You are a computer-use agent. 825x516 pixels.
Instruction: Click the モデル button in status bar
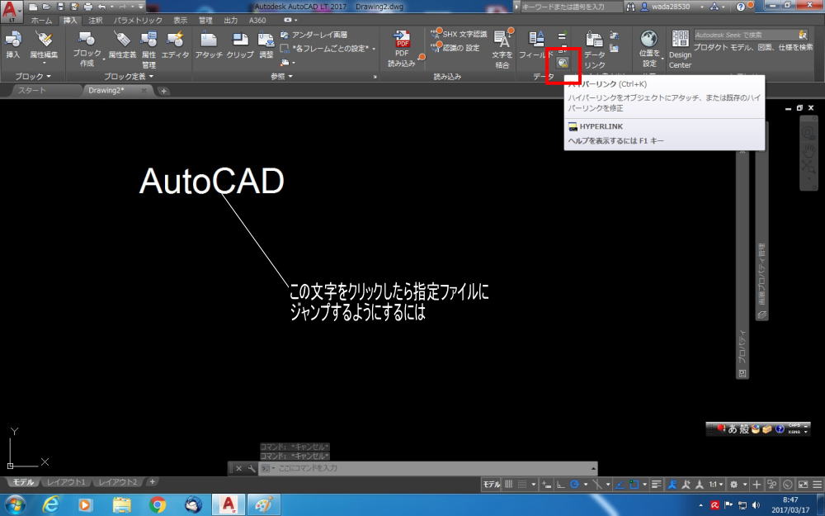(x=492, y=485)
